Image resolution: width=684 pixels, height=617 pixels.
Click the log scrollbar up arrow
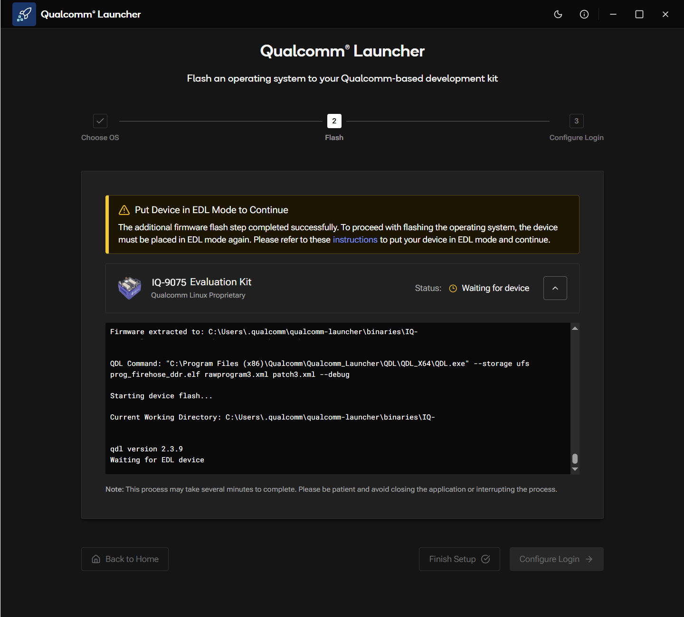575,328
